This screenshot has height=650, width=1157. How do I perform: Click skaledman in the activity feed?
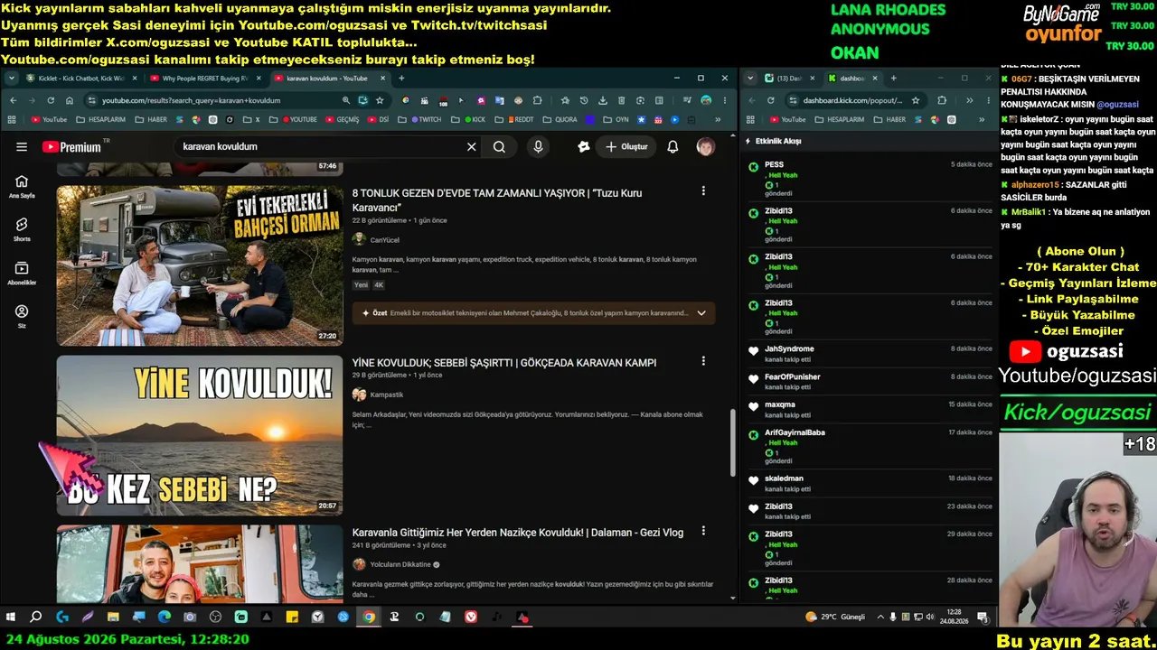(x=784, y=478)
